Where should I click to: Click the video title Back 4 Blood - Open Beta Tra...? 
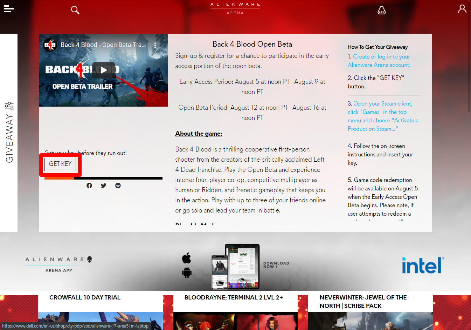coord(103,45)
